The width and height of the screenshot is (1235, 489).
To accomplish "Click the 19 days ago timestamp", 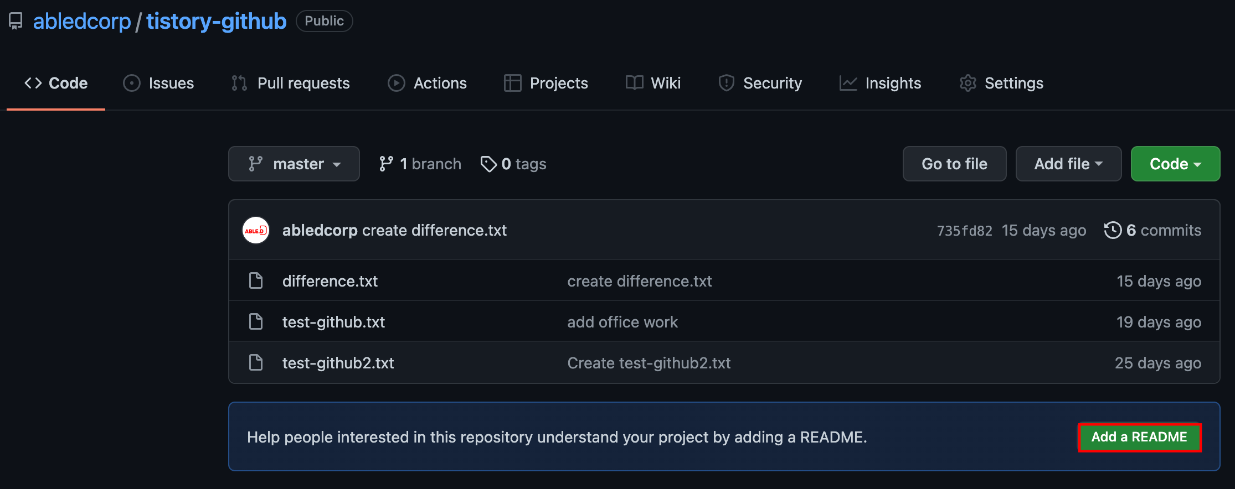I will [1159, 322].
